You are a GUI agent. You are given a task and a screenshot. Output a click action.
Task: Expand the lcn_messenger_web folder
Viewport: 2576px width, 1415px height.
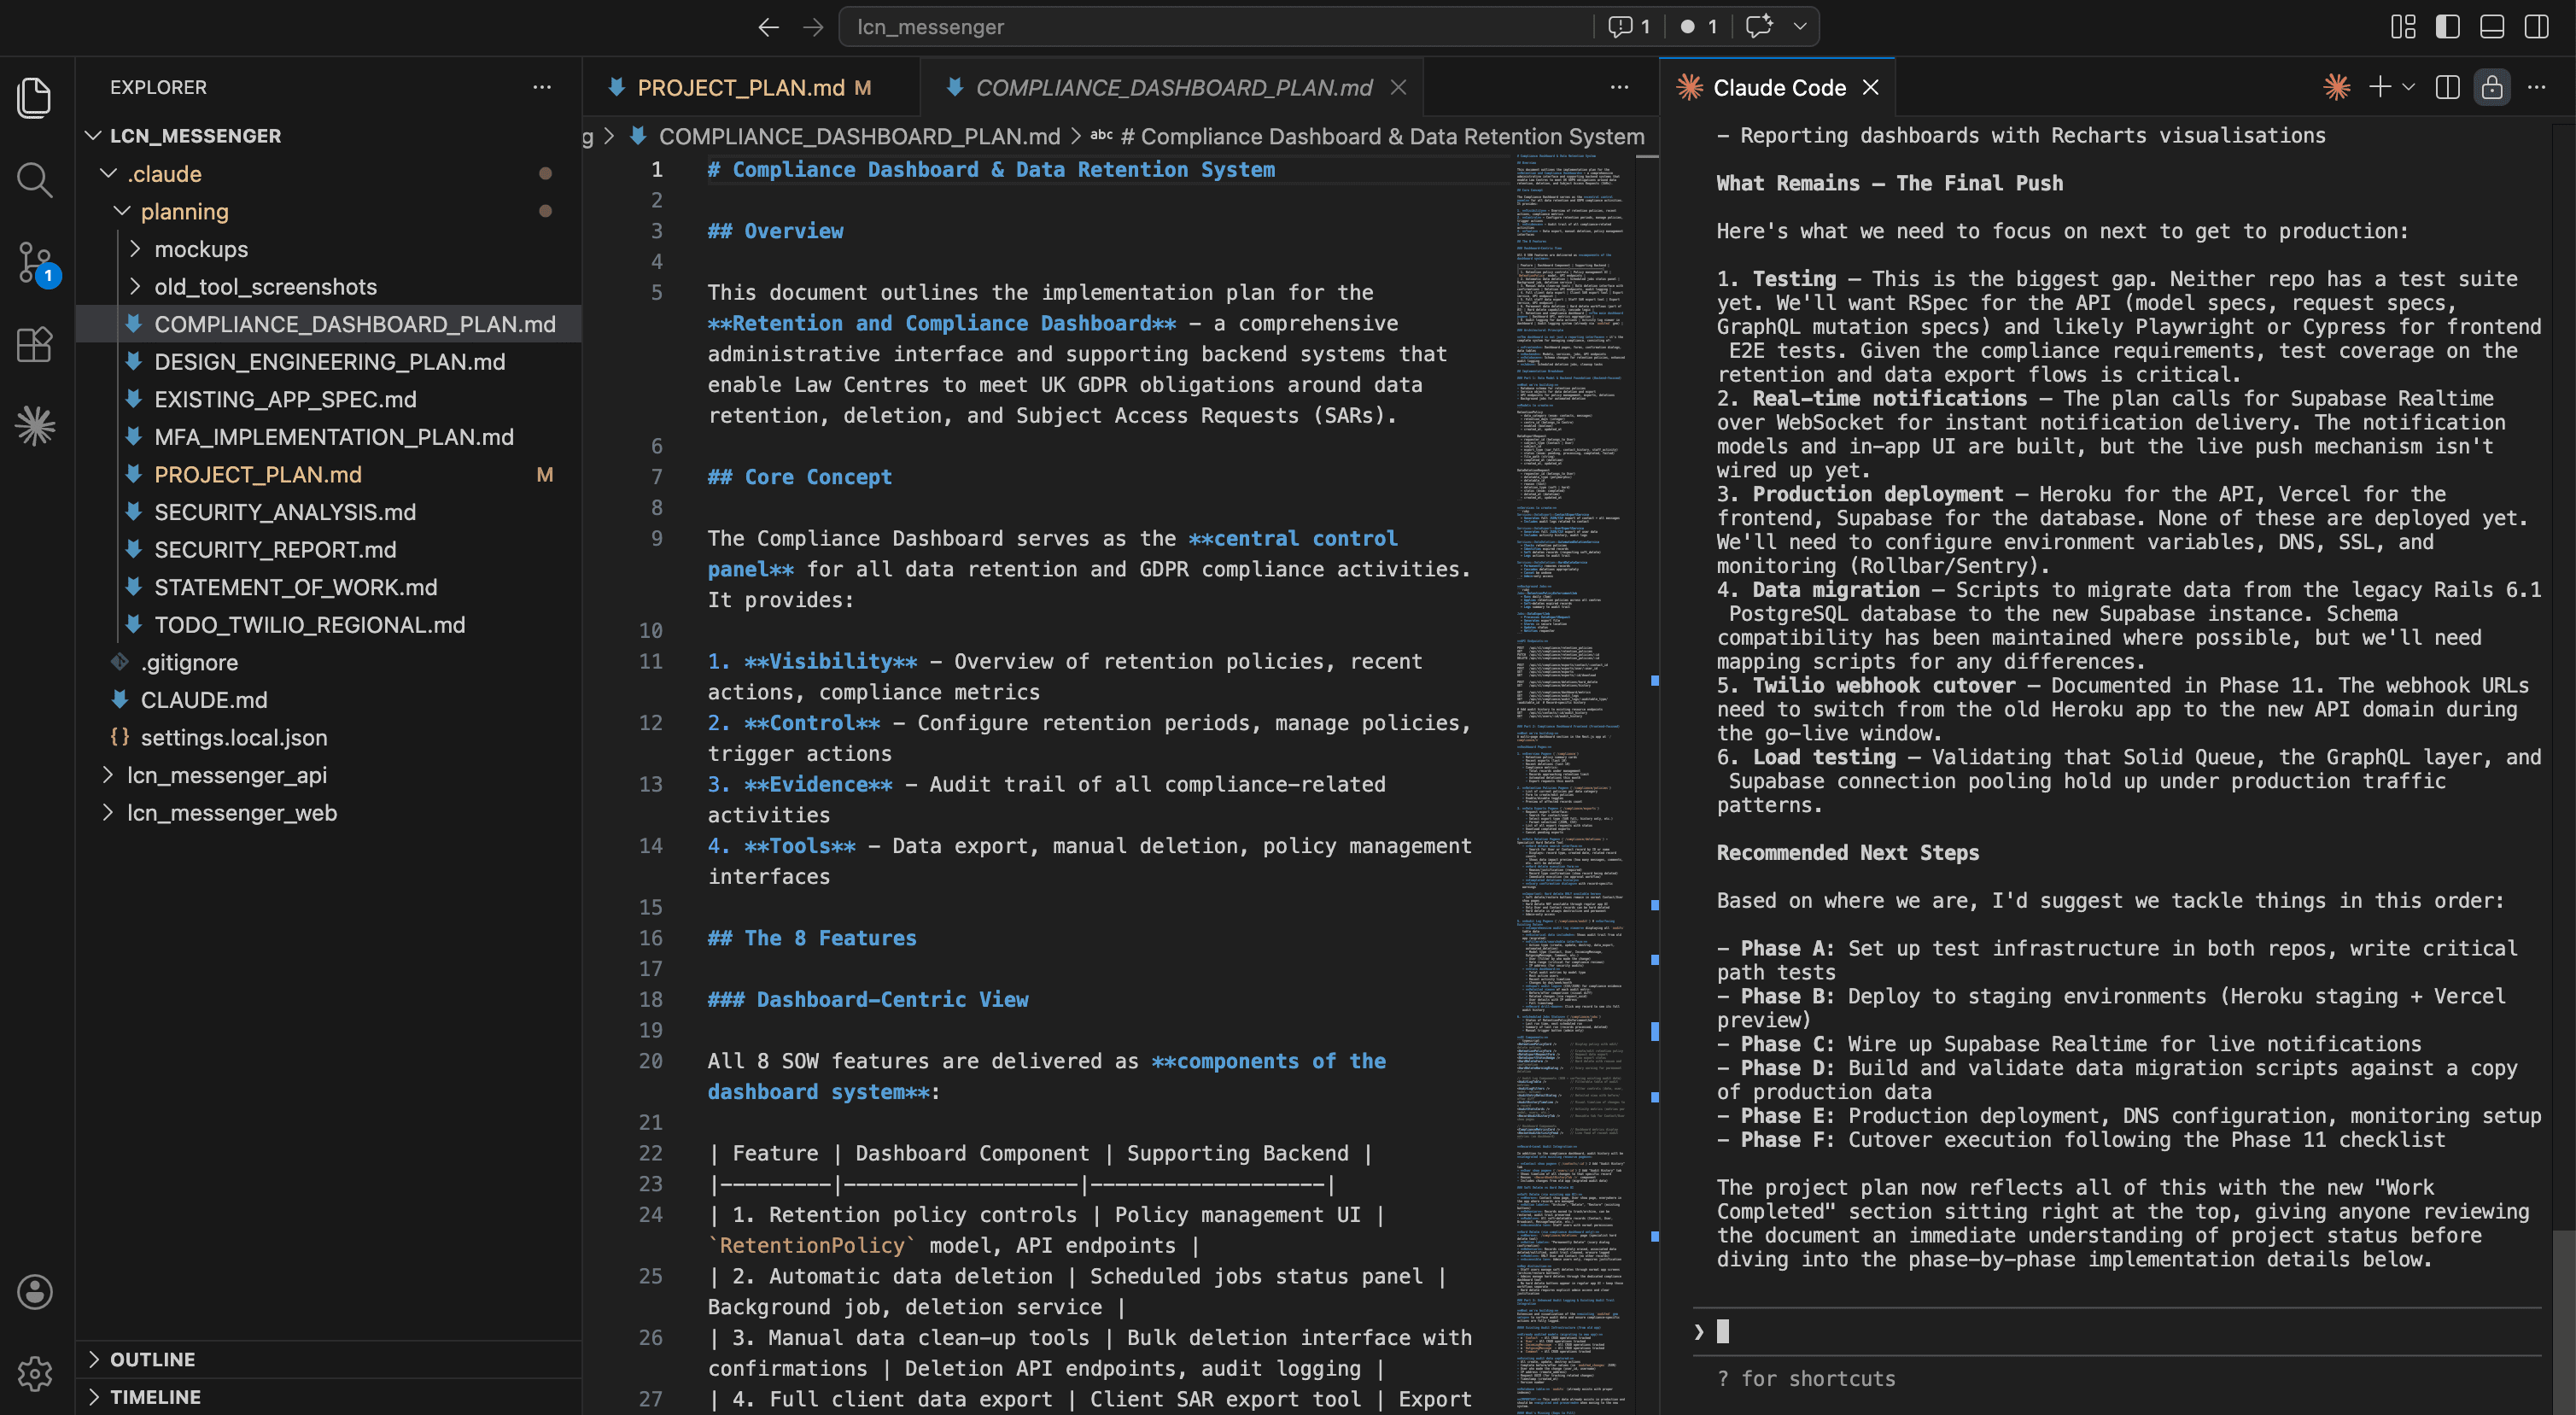pyautogui.click(x=108, y=813)
